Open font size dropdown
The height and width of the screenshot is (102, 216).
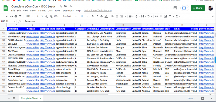[84, 16]
